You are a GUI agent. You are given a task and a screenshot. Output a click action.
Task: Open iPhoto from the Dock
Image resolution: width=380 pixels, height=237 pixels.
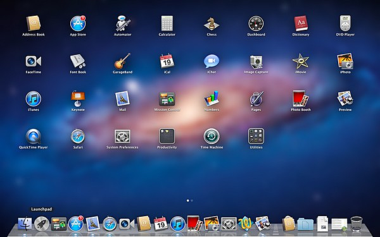[x=212, y=224]
